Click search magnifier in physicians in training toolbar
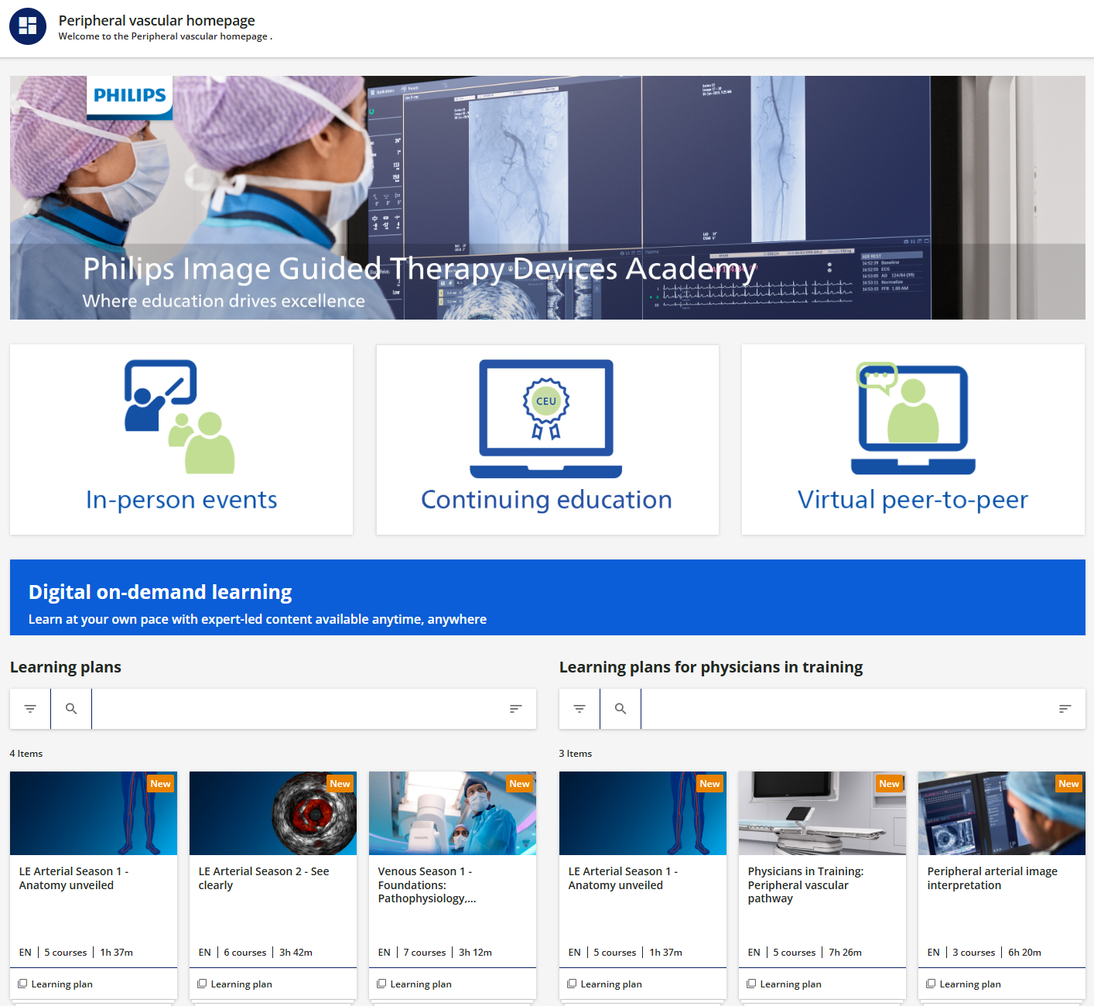This screenshot has height=1006, width=1094. point(621,709)
